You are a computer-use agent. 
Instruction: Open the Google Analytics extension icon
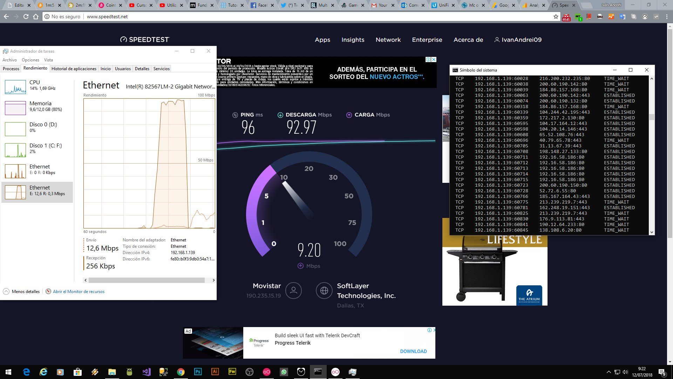point(611,16)
